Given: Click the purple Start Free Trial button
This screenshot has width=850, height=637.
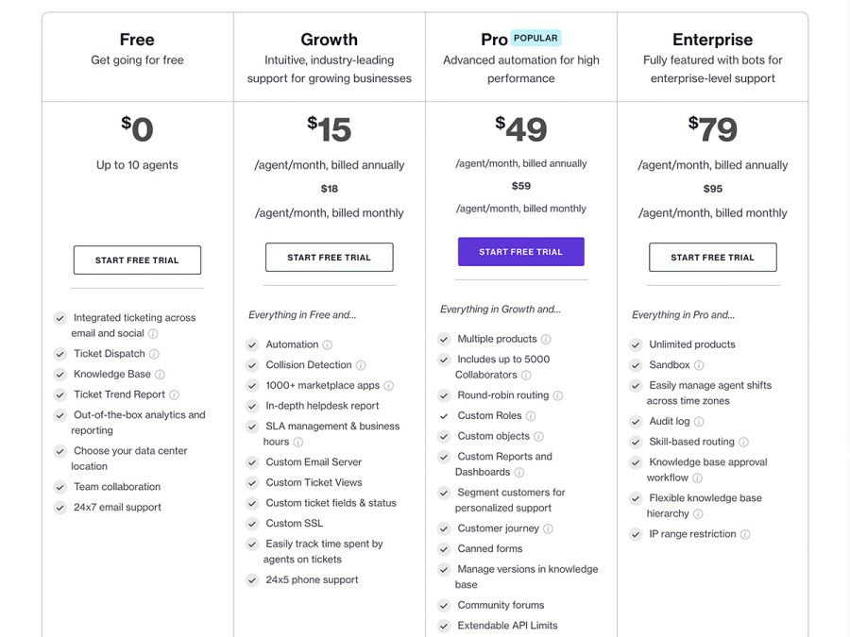Looking at the screenshot, I should tap(520, 251).
